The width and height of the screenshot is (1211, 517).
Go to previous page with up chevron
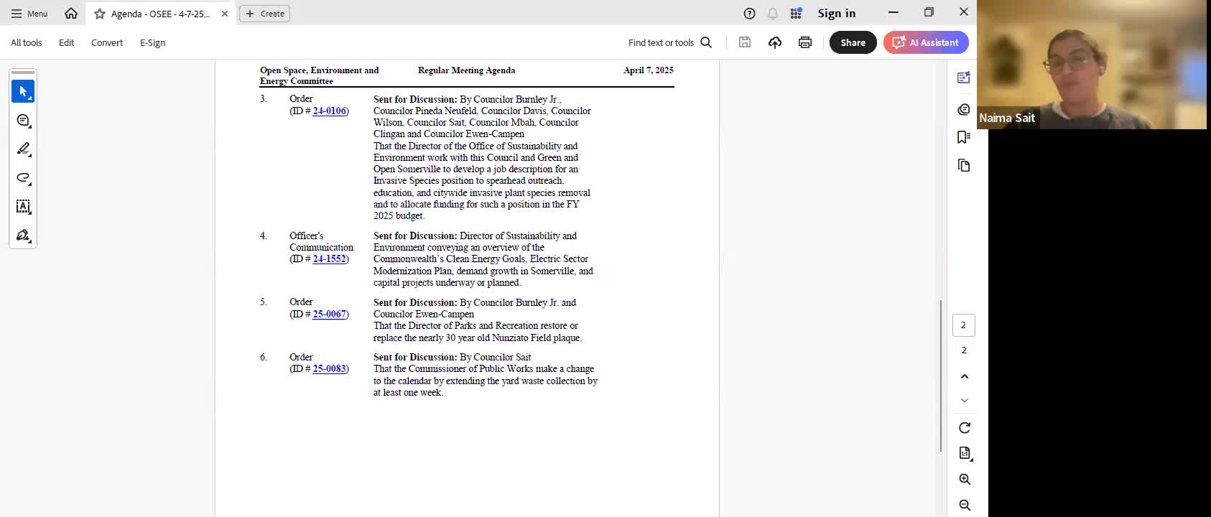(x=965, y=376)
